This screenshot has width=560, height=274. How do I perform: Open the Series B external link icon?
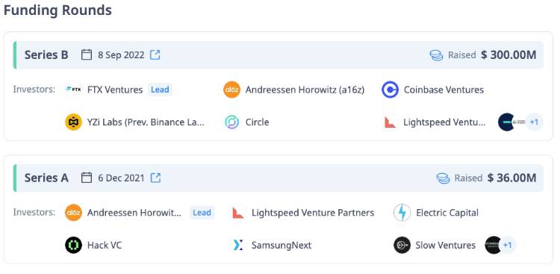point(155,55)
